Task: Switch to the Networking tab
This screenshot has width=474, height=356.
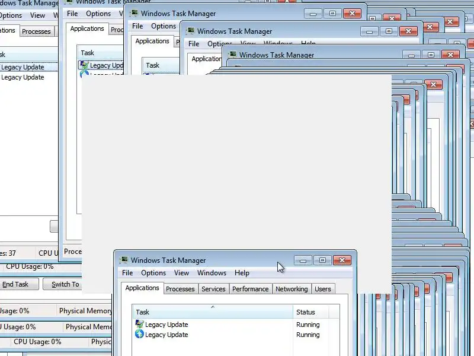Action: [x=292, y=289]
